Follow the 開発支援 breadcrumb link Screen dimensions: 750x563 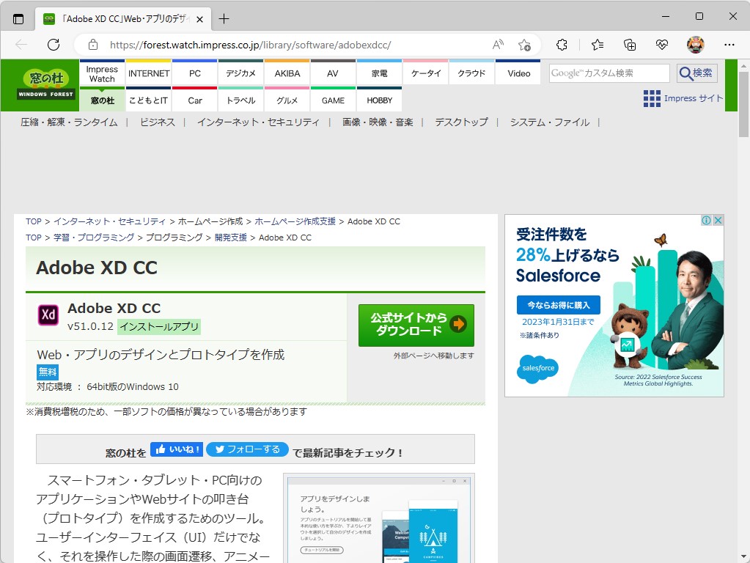point(230,238)
